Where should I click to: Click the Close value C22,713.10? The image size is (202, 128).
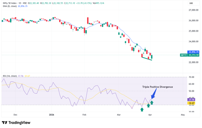[x=70, y=3]
